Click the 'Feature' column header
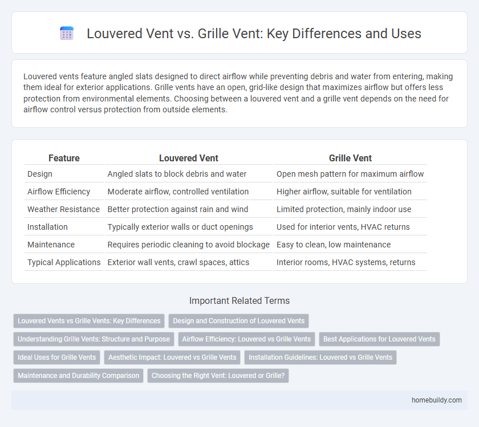The width and height of the screenshot is (479, 427). pyautogui.click(x=64, y=158)
